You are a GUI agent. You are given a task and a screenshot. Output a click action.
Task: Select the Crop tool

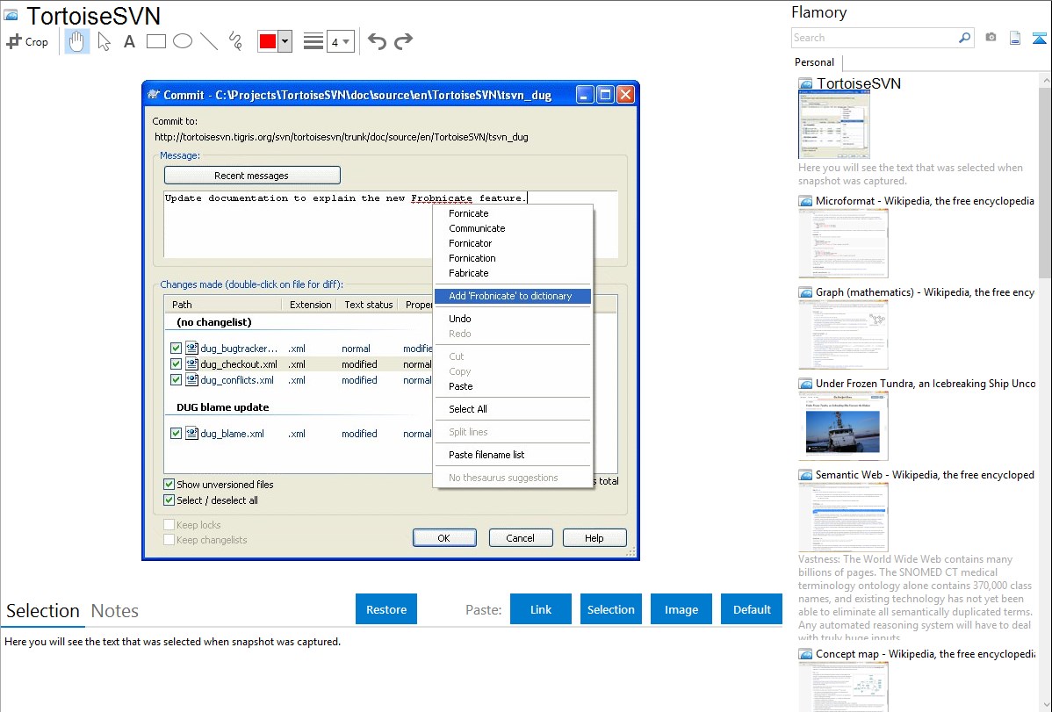click(x=27, y=41)
